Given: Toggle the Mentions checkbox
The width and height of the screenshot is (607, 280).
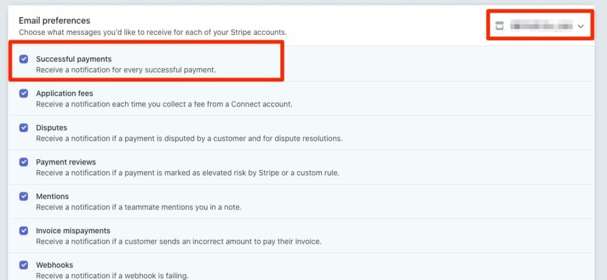Looking at the screenshot, I should [x=24, y=197].
